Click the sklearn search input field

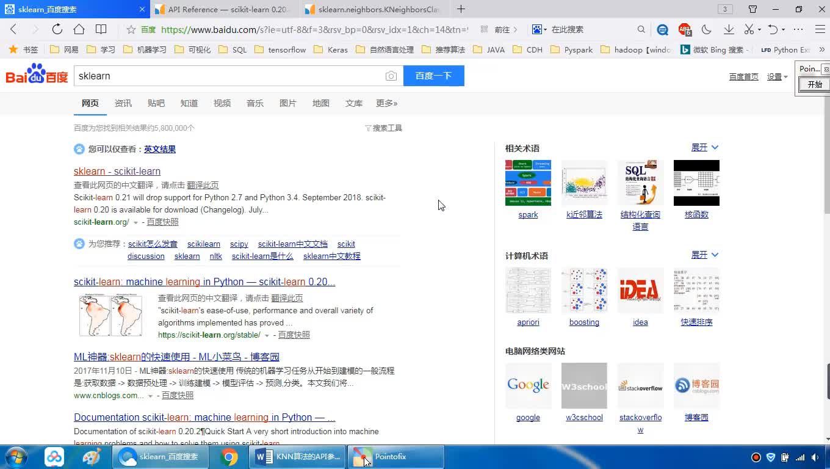(x=229, y=76)
